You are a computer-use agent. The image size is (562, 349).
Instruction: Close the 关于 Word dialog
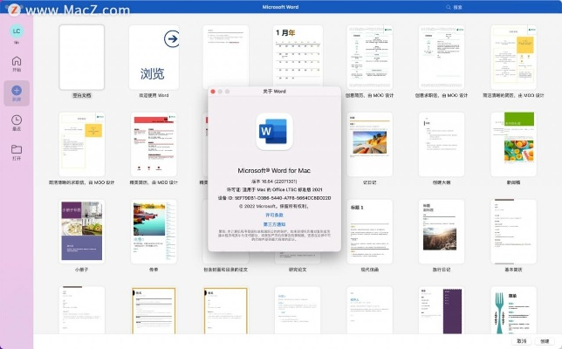coord(213,92)
